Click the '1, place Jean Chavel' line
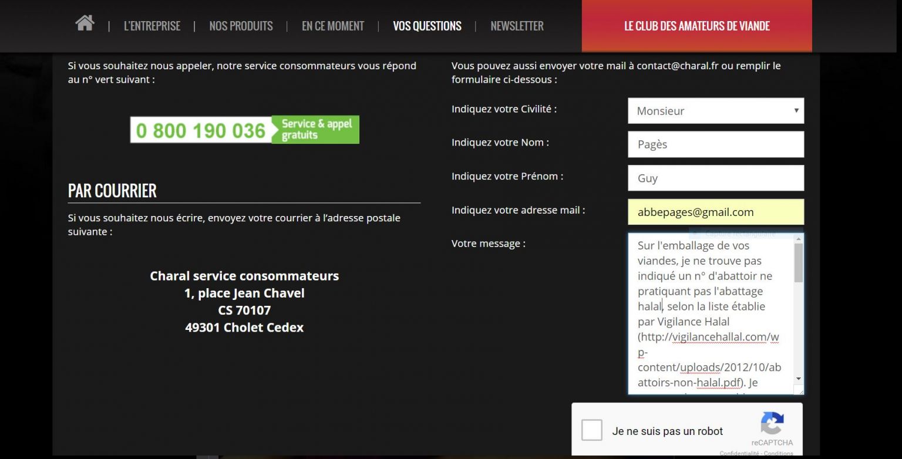 coord(244,293)
